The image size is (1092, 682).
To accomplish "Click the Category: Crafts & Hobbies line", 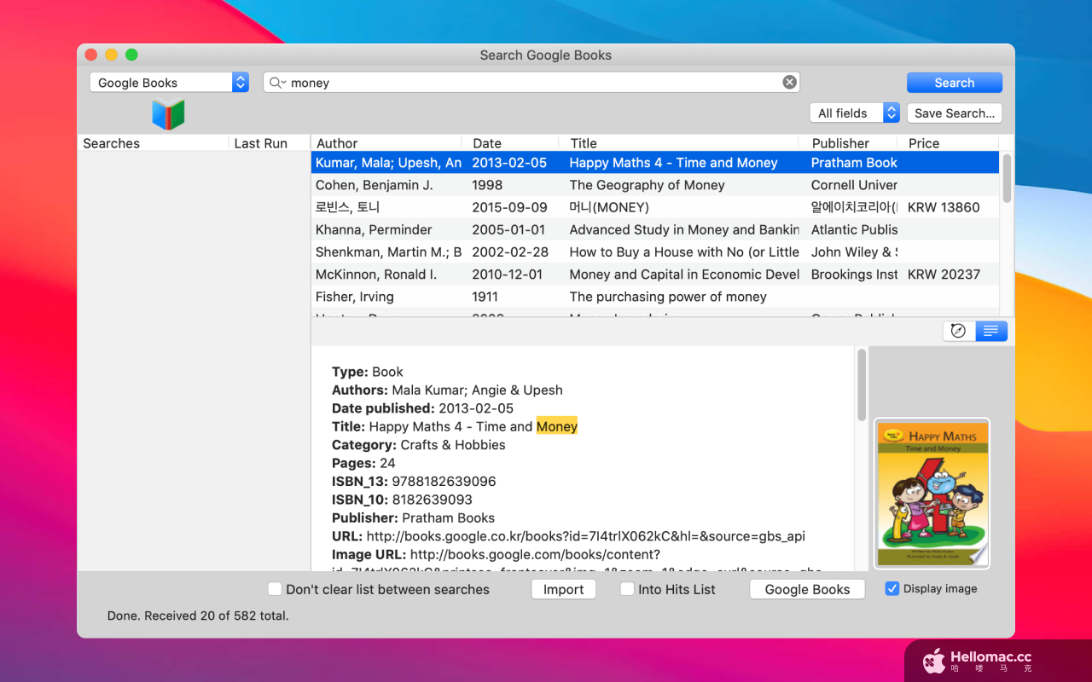I will click(x=419, y=445).
